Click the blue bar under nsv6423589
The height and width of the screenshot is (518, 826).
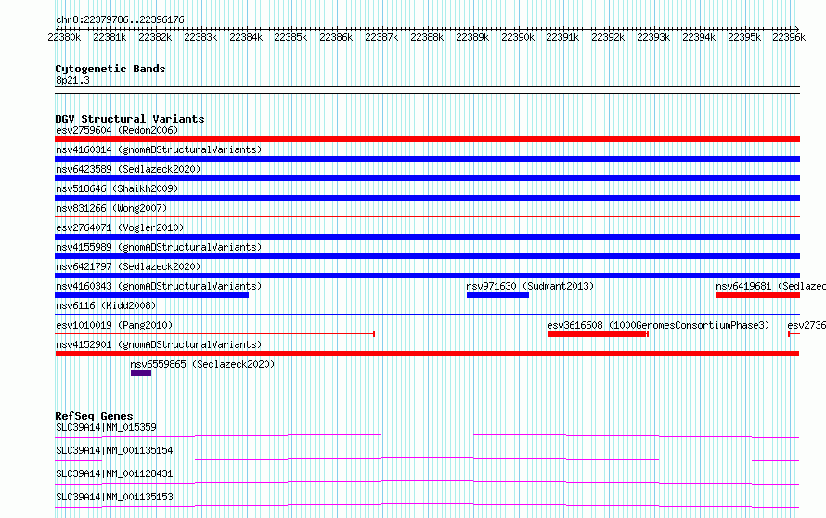(427, 178)
